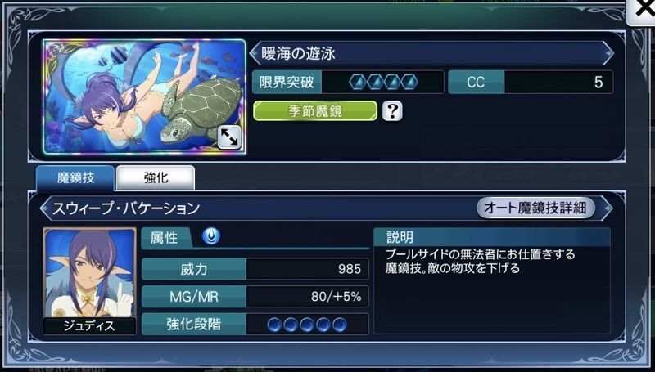Select the ジュディス character portrait

[x=89, y=280]
